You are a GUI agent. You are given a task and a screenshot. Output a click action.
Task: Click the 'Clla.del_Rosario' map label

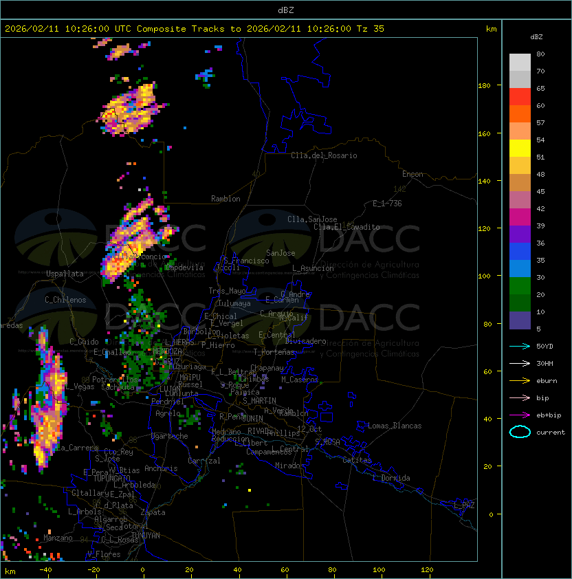(x=324, y=155)
